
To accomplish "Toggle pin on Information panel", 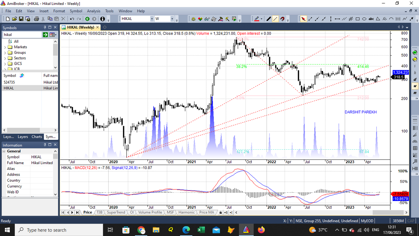I will (x=45, y=145).
